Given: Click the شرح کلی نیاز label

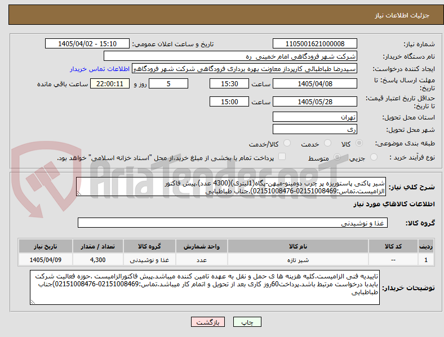Looking at the screenshot, I should [411, 187].
